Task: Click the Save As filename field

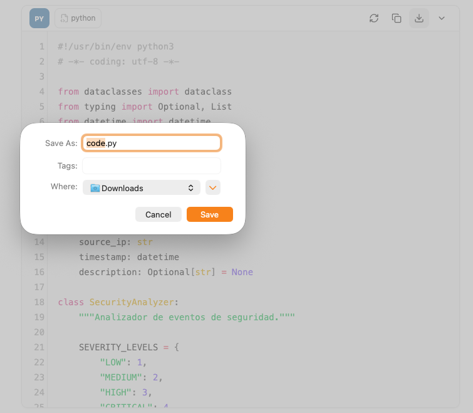Action: point(152,143)
